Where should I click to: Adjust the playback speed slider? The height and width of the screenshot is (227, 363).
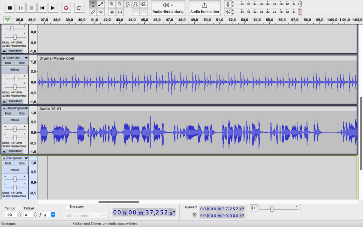[272, 209]
